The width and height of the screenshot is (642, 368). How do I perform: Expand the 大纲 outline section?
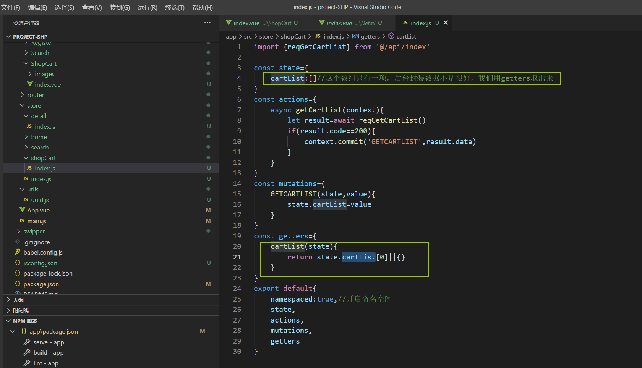[18, 300]
